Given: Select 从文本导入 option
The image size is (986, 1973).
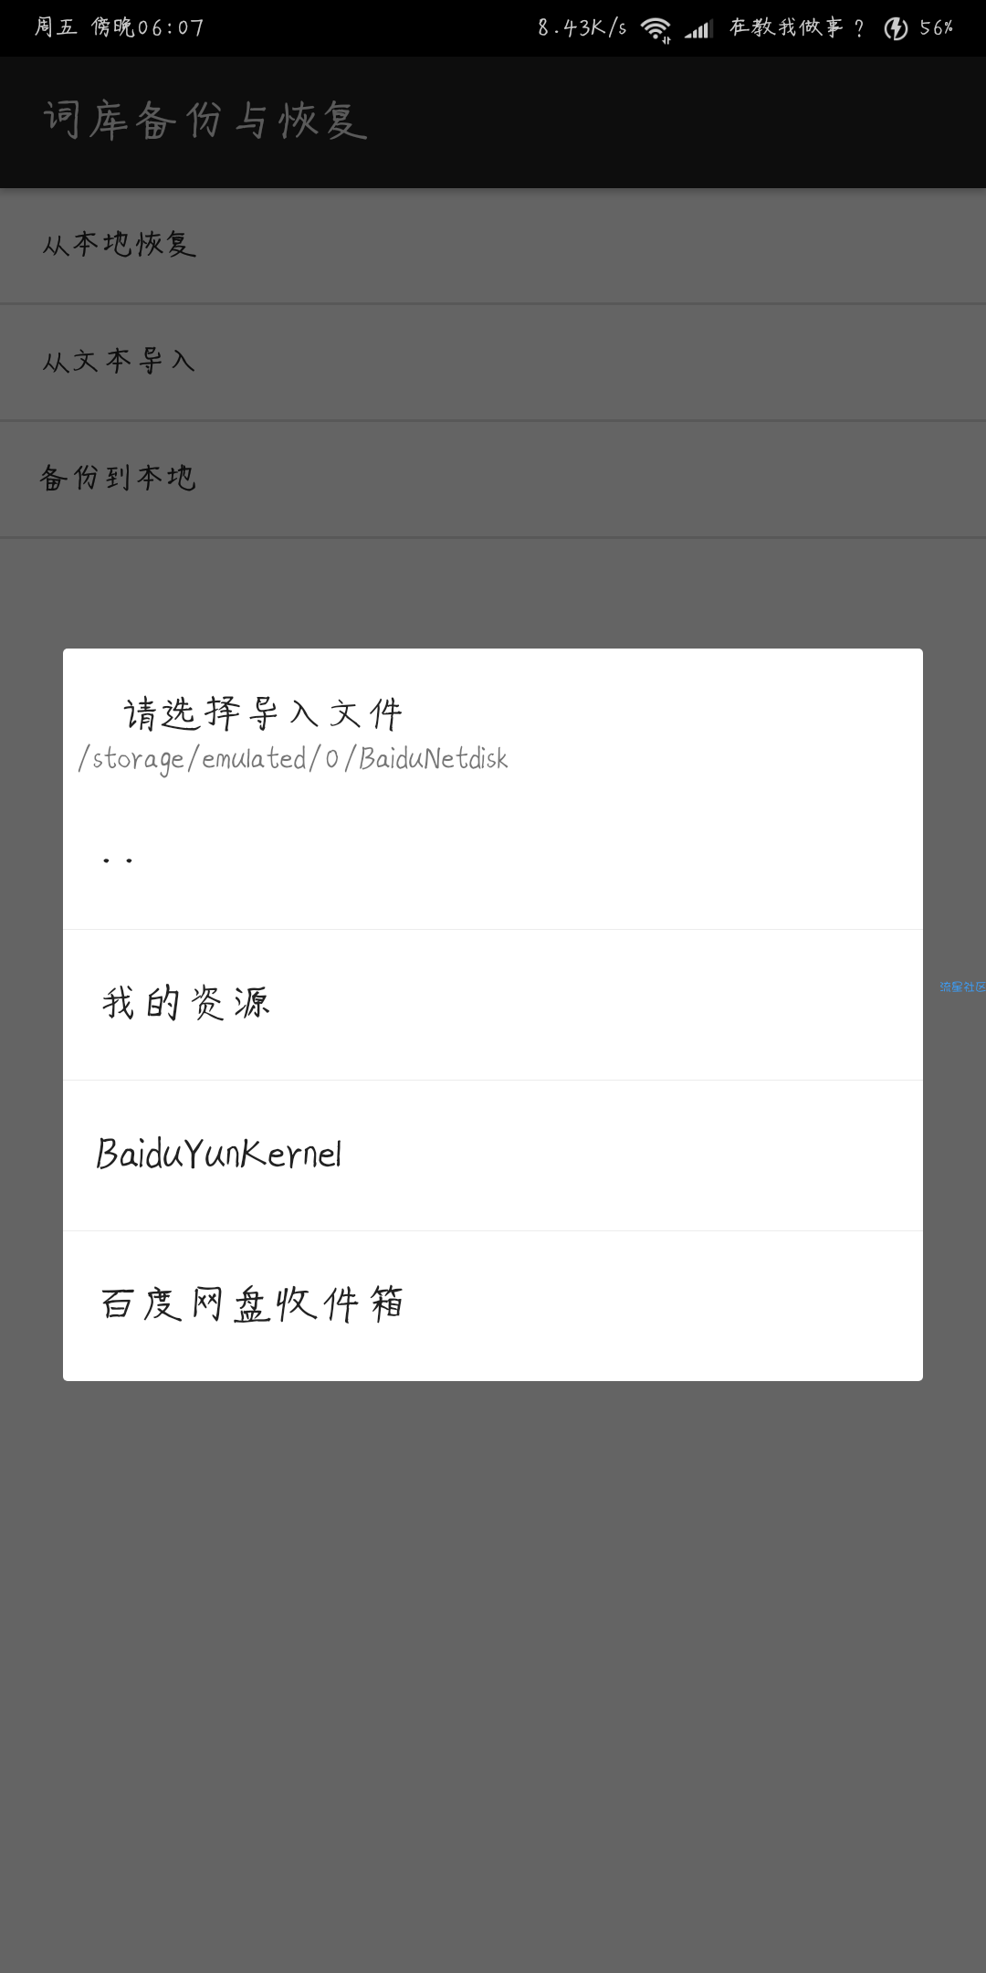Looking at the screenshot, I should pyautogui.click(x=493, y=362).
